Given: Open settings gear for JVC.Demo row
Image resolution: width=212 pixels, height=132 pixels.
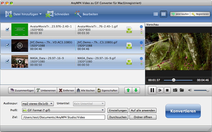Looking at the screenshot, I should [x=141, y=42].
